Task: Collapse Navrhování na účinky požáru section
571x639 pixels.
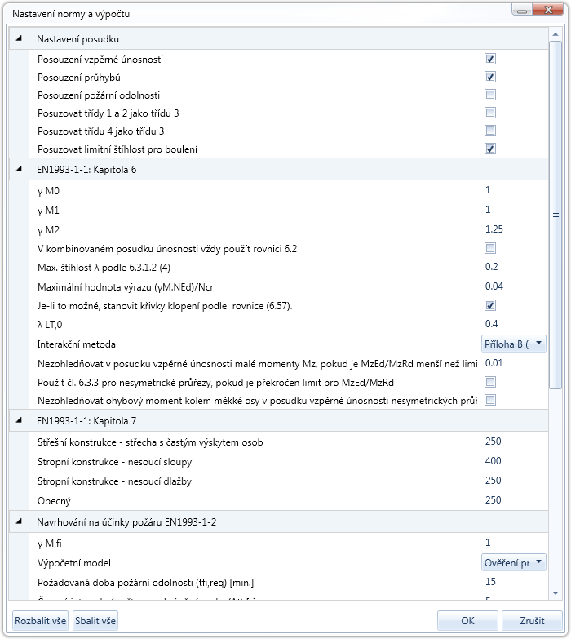Action: (19, 521)
